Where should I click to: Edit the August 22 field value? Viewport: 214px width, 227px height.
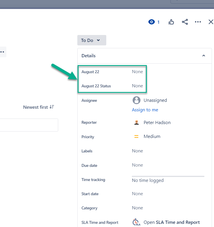pos(137,72)
